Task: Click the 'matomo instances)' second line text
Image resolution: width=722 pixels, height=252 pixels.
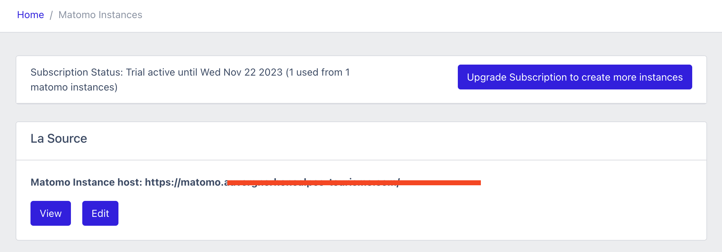Action: 74,87
